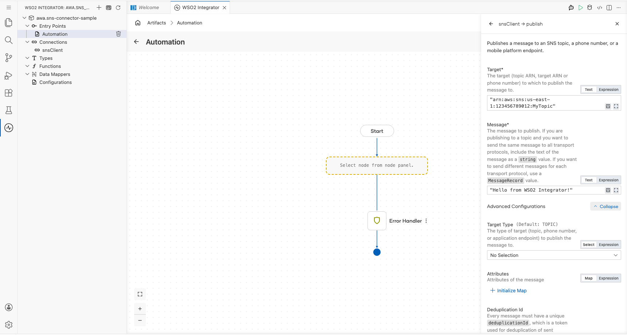Click Artifacts in the breadcrumb
Image resolution: width=627 pixels, height=335 pixels.
tap(156, 23)
